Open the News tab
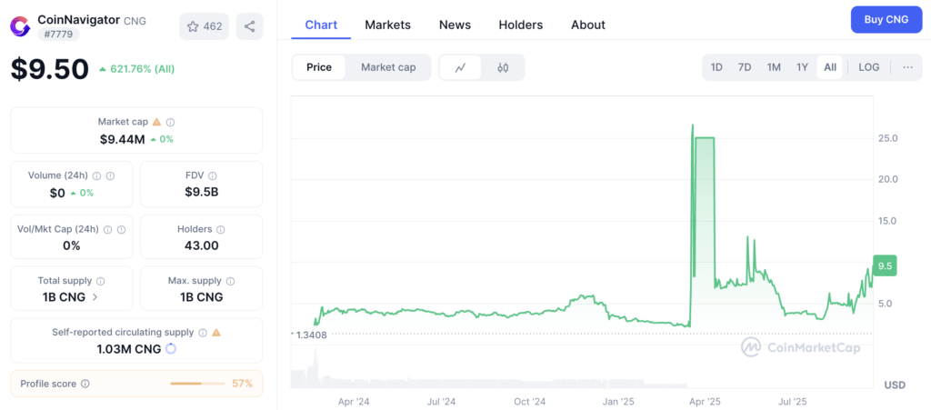931x410 pixels. (x=455, y=25)
